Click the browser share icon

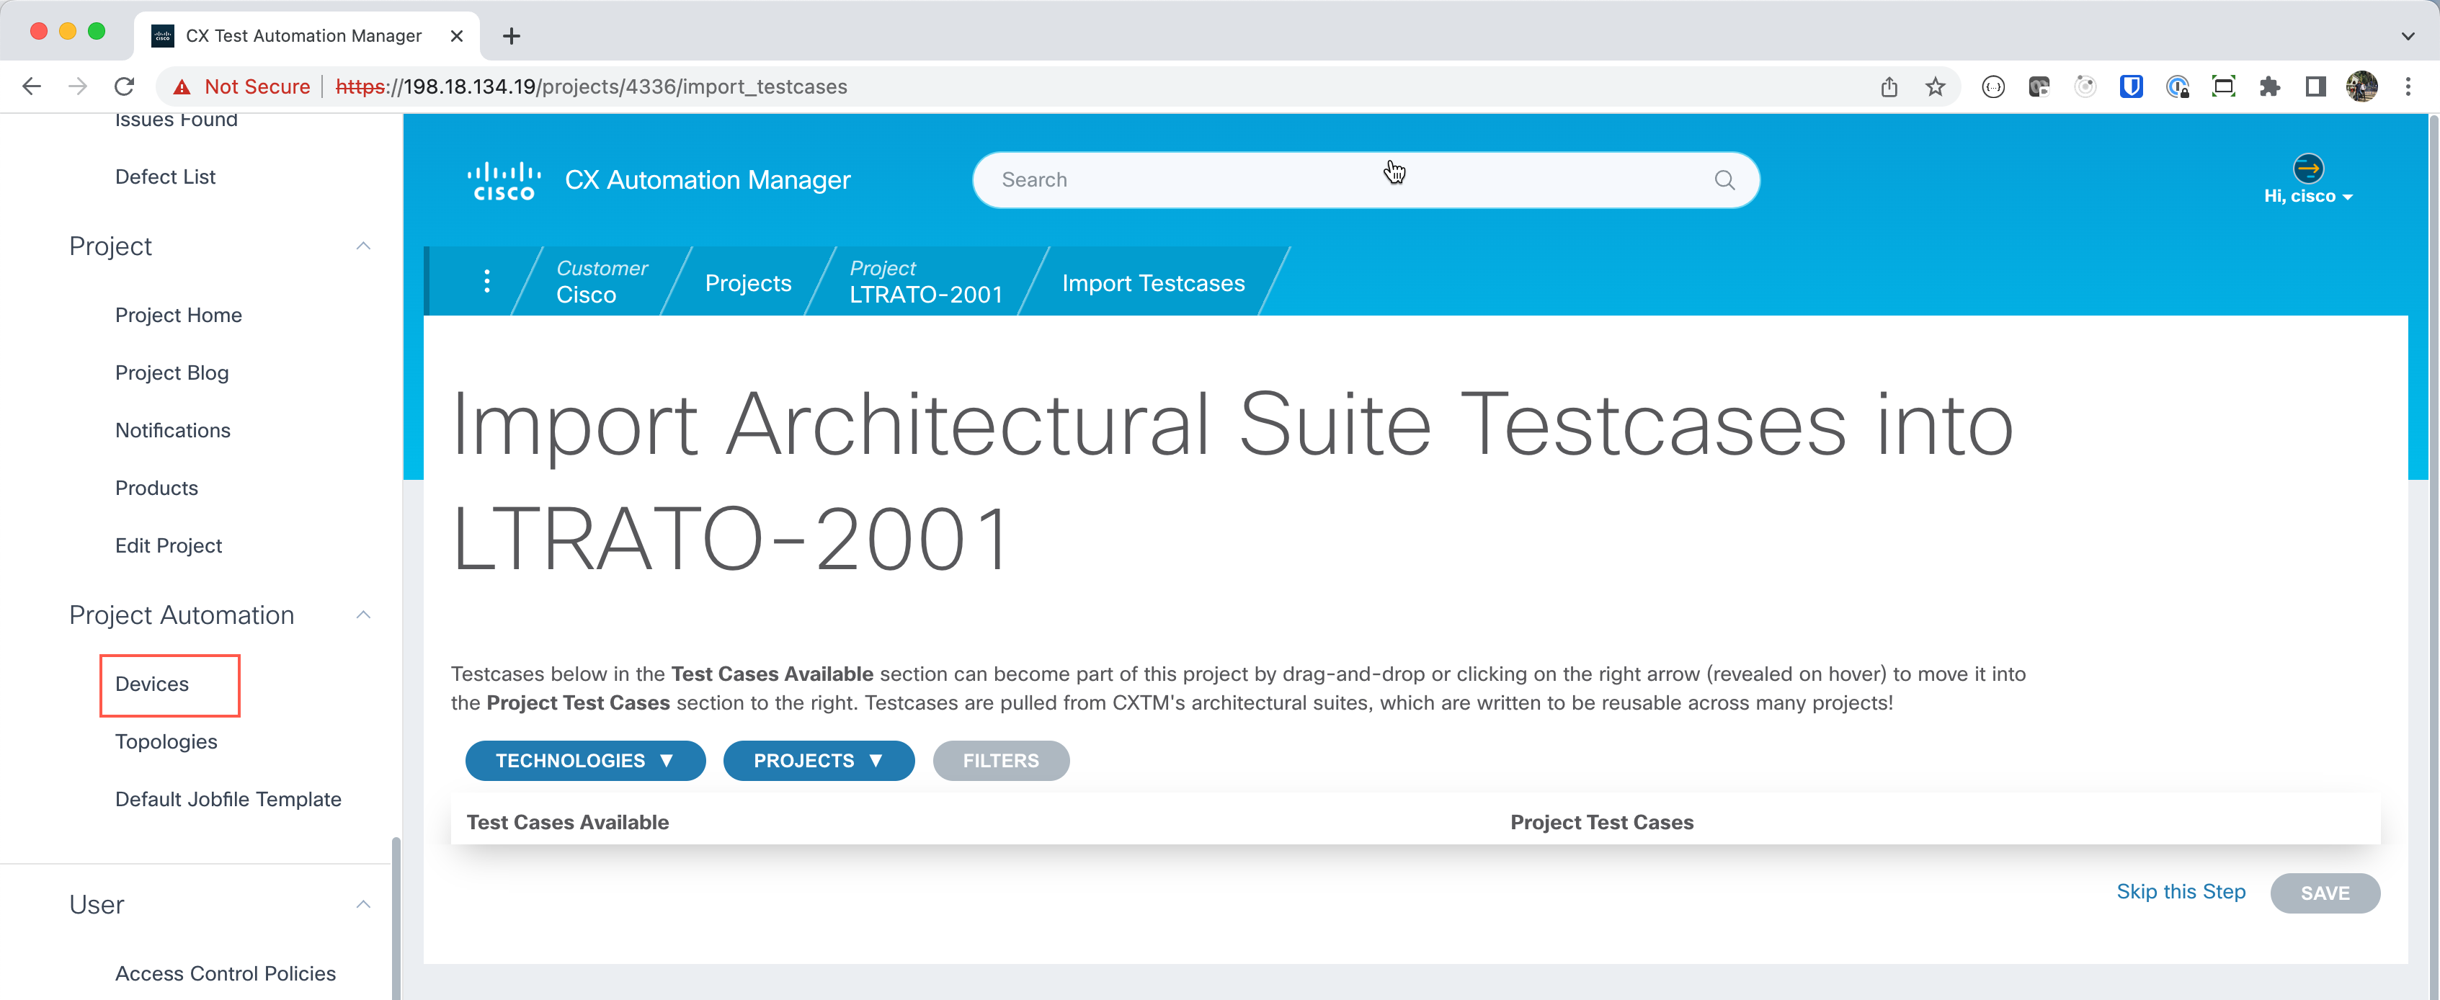pyautogui.click(x=1889, y=87)
